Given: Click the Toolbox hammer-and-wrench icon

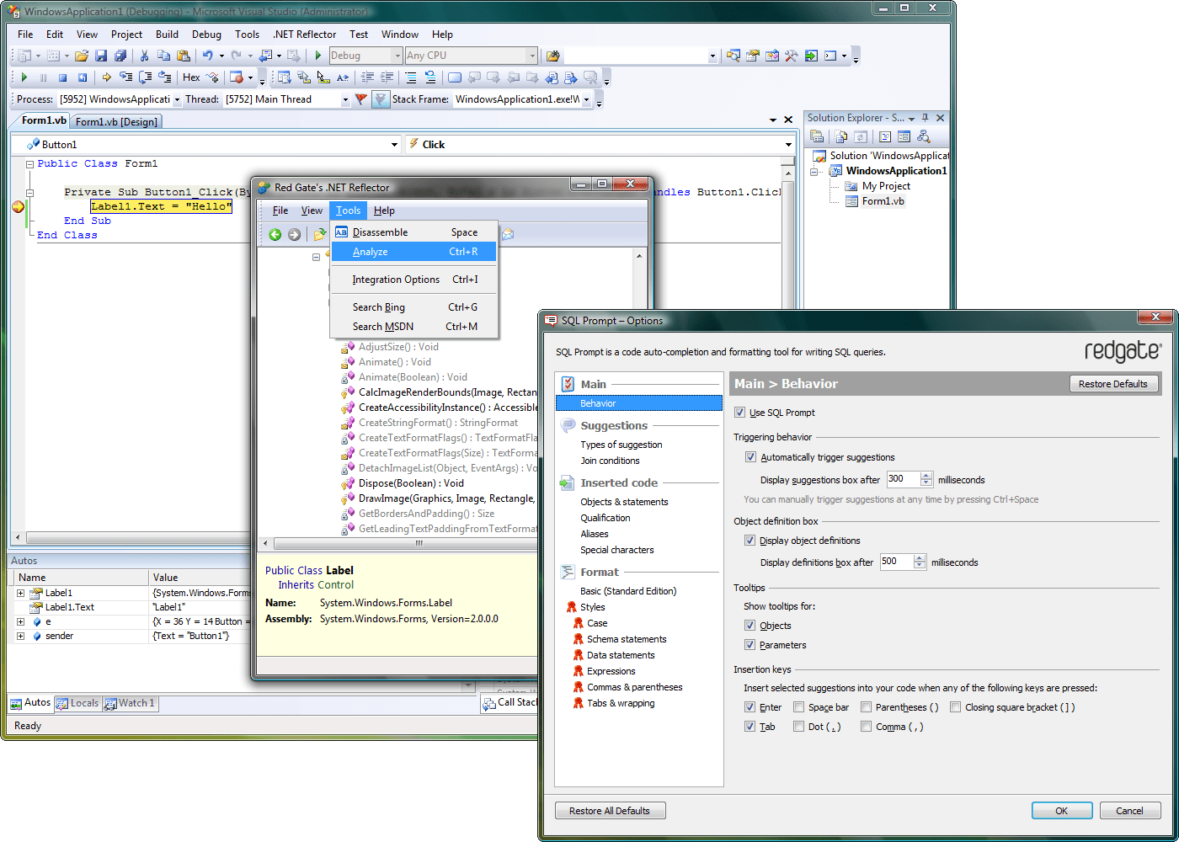Looking at the screenshot, I should (x=791, y=56).
